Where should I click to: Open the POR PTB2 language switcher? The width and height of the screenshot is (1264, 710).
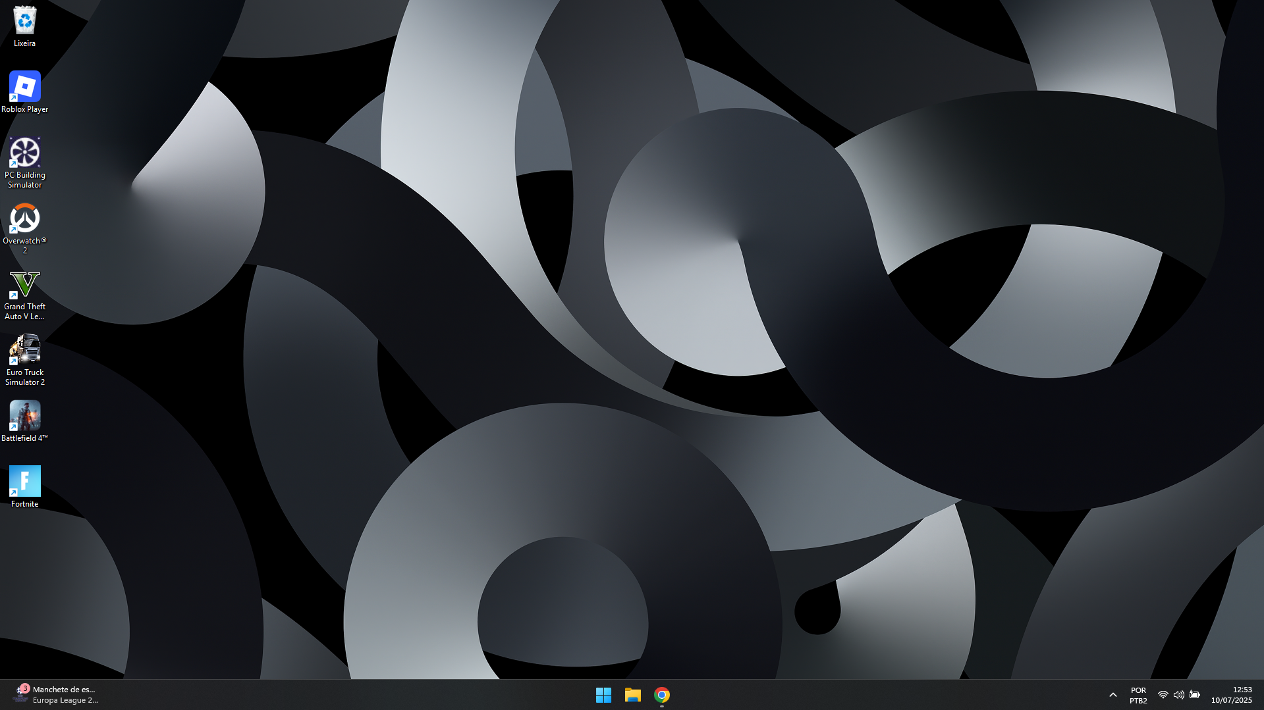click(x=1138, y=695)
